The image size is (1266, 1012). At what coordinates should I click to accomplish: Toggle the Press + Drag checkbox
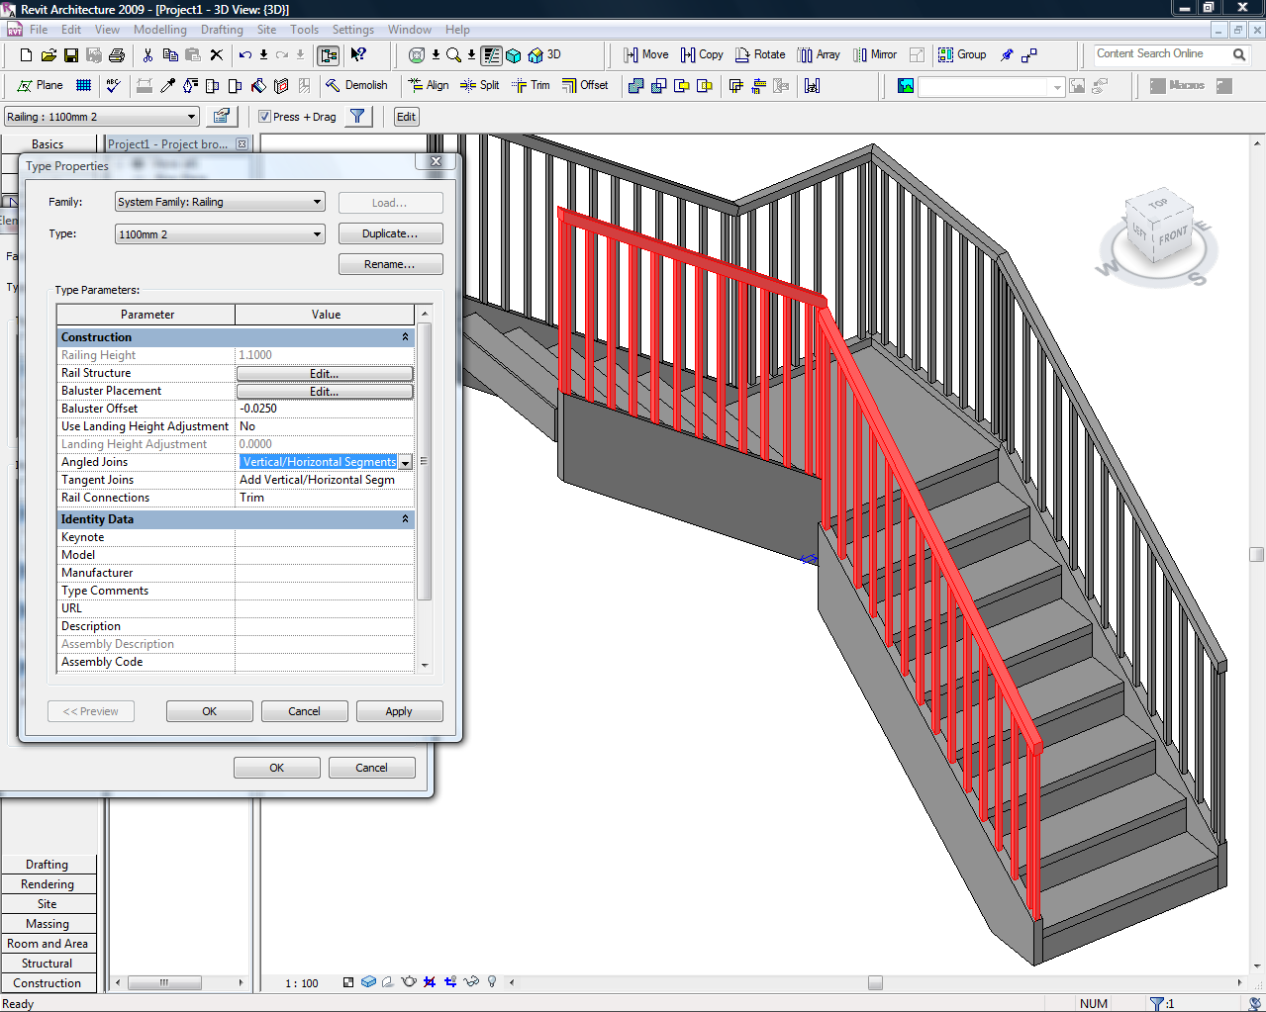pyautogui.click(x=264, y=116)
